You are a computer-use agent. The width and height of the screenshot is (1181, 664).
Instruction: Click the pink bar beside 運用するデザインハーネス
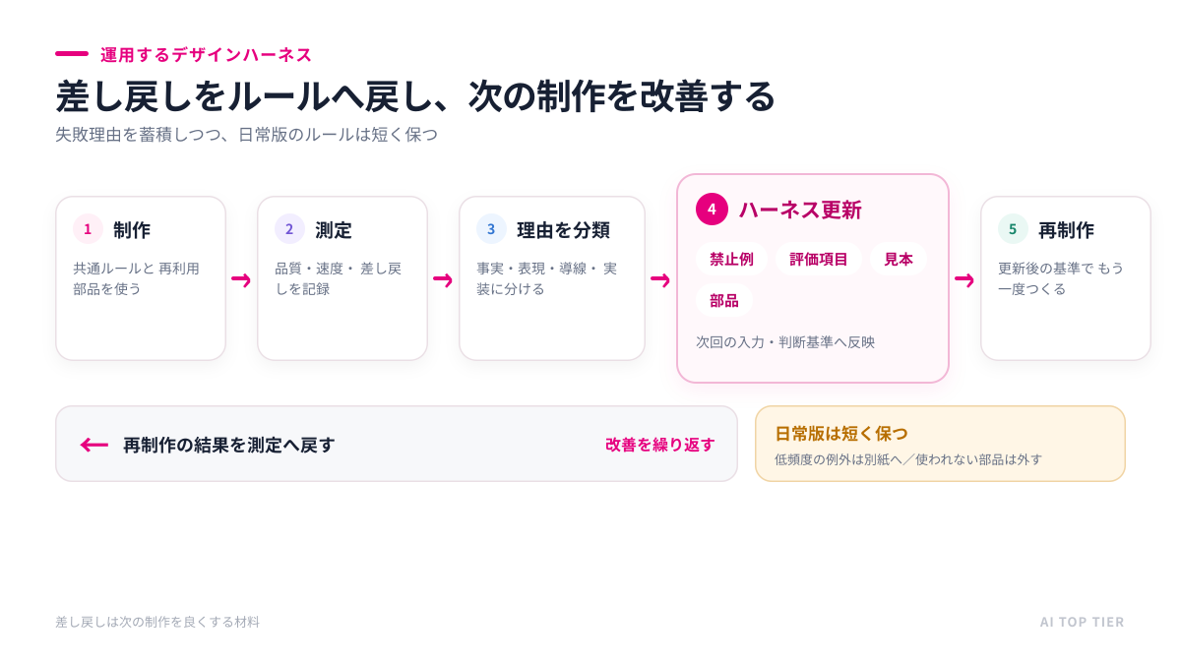pyautogui.click(x=72, y=54)
